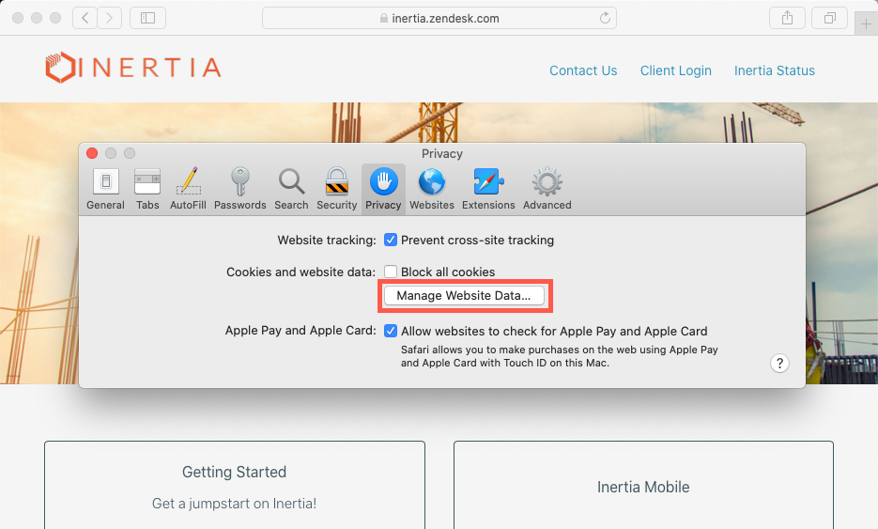The image size is (878, 529).
Task: Toggle Prevent cross-site tracking checkbox
Action: tap(391, 240)
